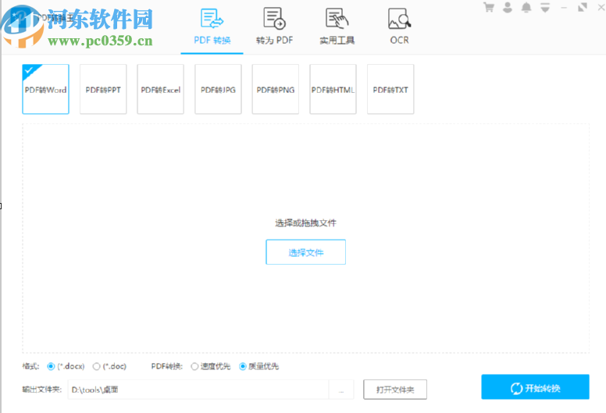Select the PDF转TXT conversion tile
The height and width of the screenshot is (413, 606).
click(390, 90)
